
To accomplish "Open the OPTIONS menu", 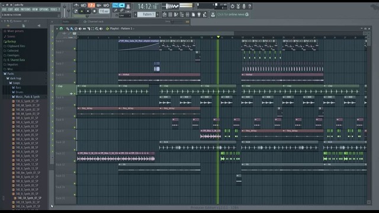I will coord(44,9).
